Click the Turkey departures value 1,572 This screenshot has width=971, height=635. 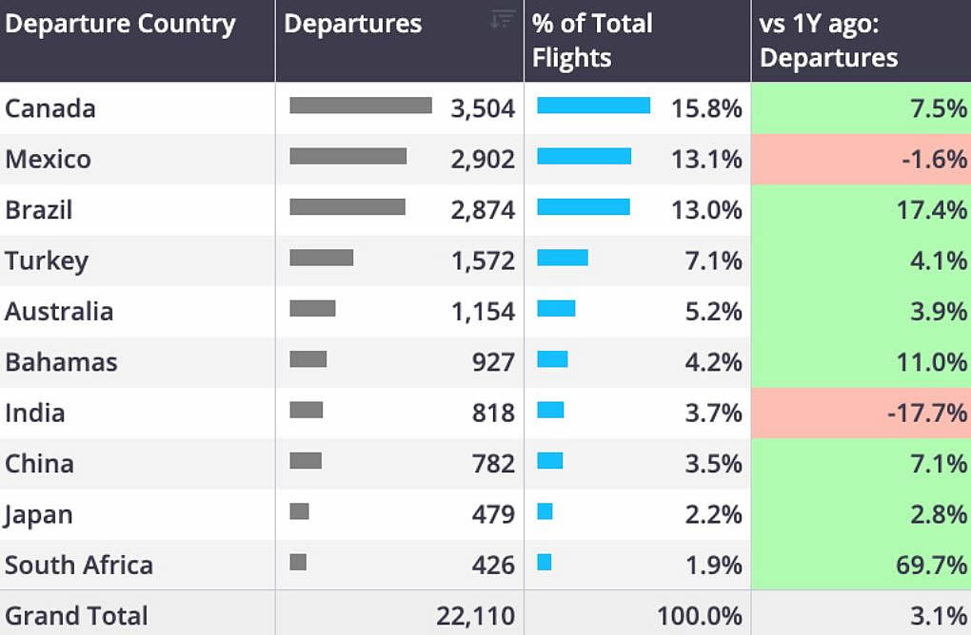click(x=483, y=261)
